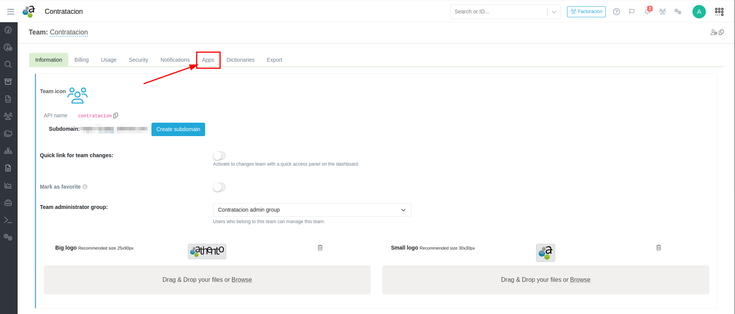
Task: Click the Create subdomain button
Action: [178, 129]
